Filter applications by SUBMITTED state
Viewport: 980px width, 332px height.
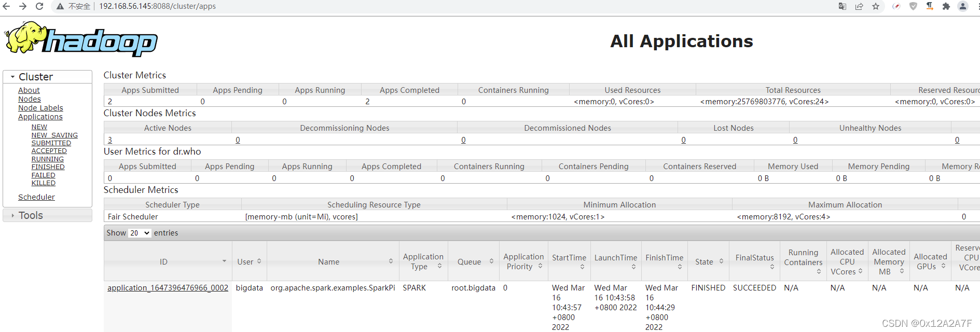(51, 143)
